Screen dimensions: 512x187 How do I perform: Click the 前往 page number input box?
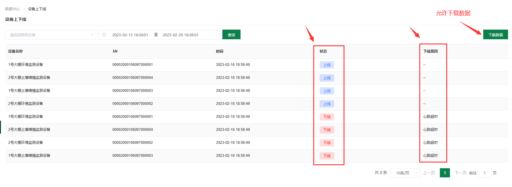pos(484,173)
